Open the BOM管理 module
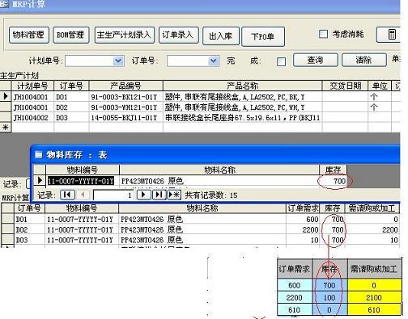 [71, 35]
